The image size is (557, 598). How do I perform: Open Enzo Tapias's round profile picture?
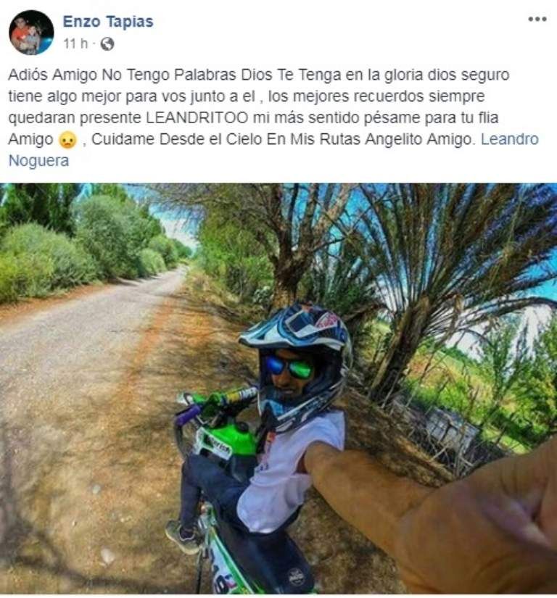point(31,33)
